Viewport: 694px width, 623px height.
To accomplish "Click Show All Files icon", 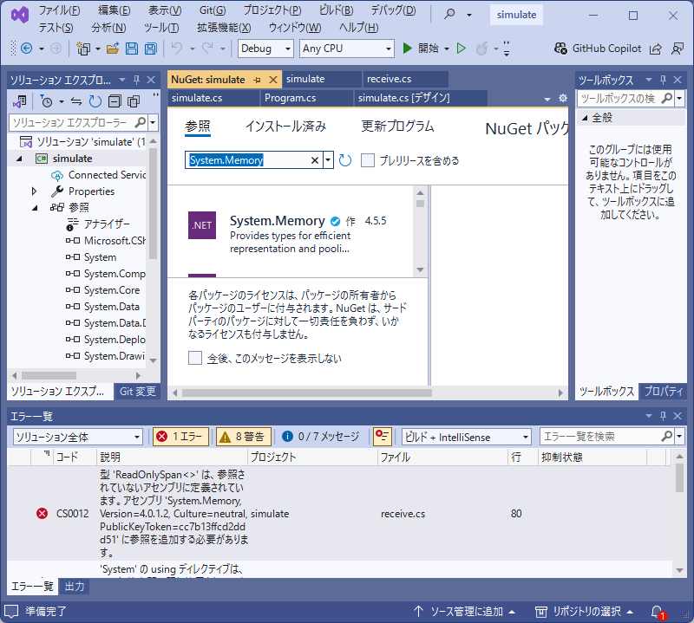I will click(x=134, y=101).
